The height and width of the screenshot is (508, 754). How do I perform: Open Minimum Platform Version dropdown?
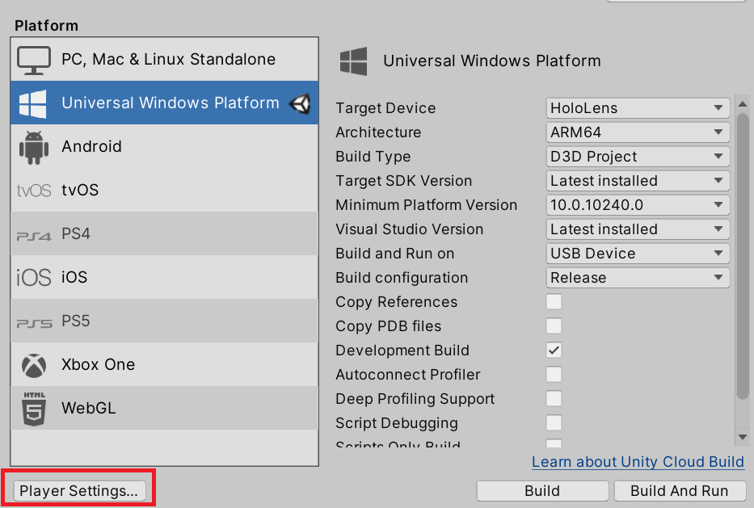[638, 205]
